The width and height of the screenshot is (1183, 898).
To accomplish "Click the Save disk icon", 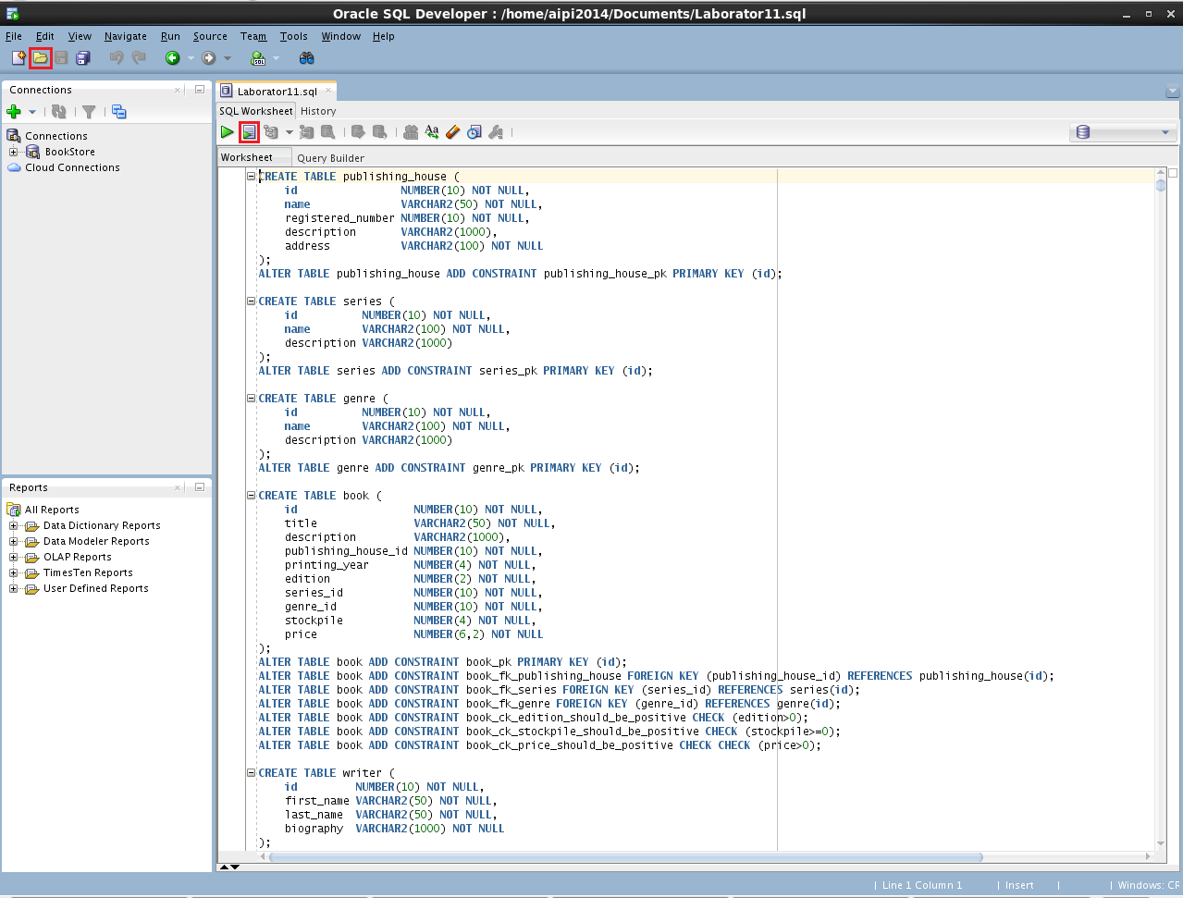I will pyautogui.click(x=61, y=58).
